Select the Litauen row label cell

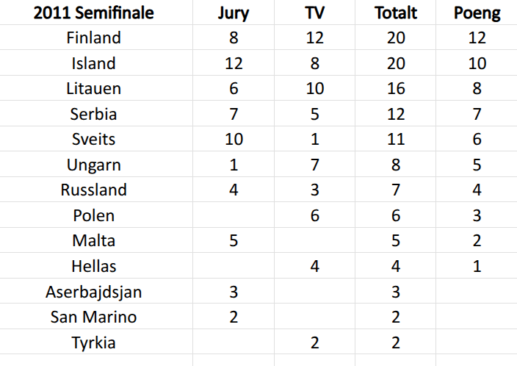93,89
